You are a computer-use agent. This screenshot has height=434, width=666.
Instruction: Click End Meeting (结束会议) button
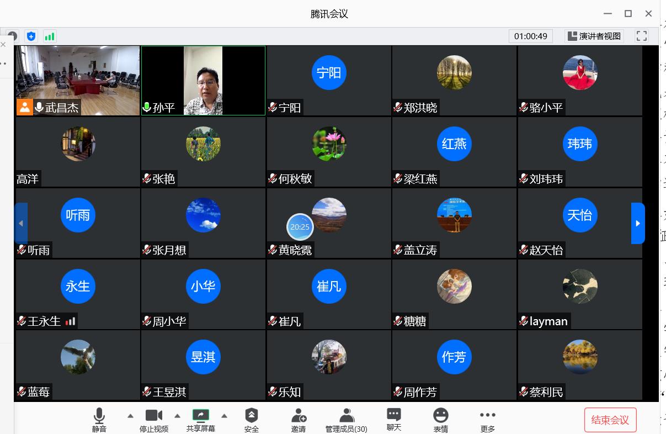[610, 420]
